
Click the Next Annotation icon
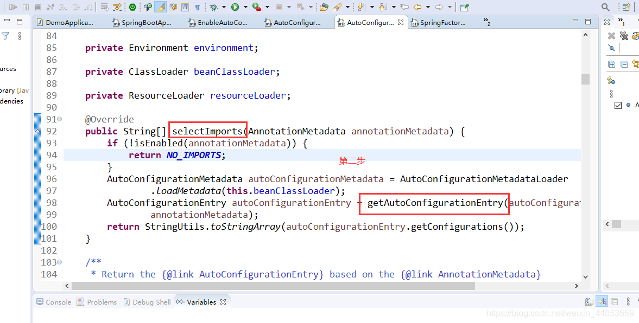point(360,7)
